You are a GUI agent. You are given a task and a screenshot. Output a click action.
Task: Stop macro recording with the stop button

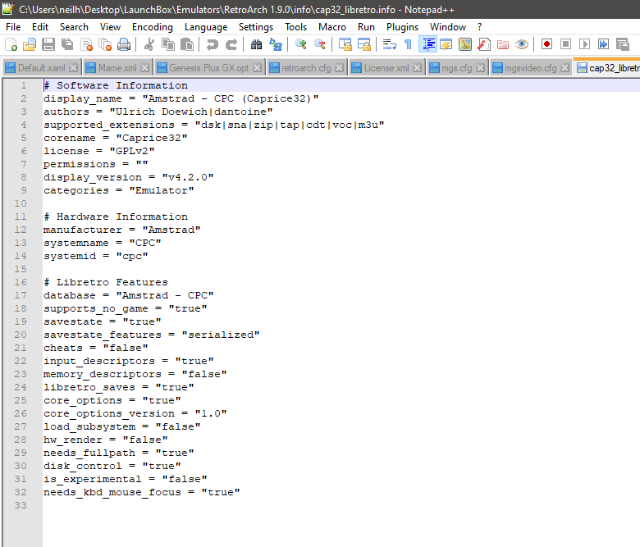(x=565, y=44)
